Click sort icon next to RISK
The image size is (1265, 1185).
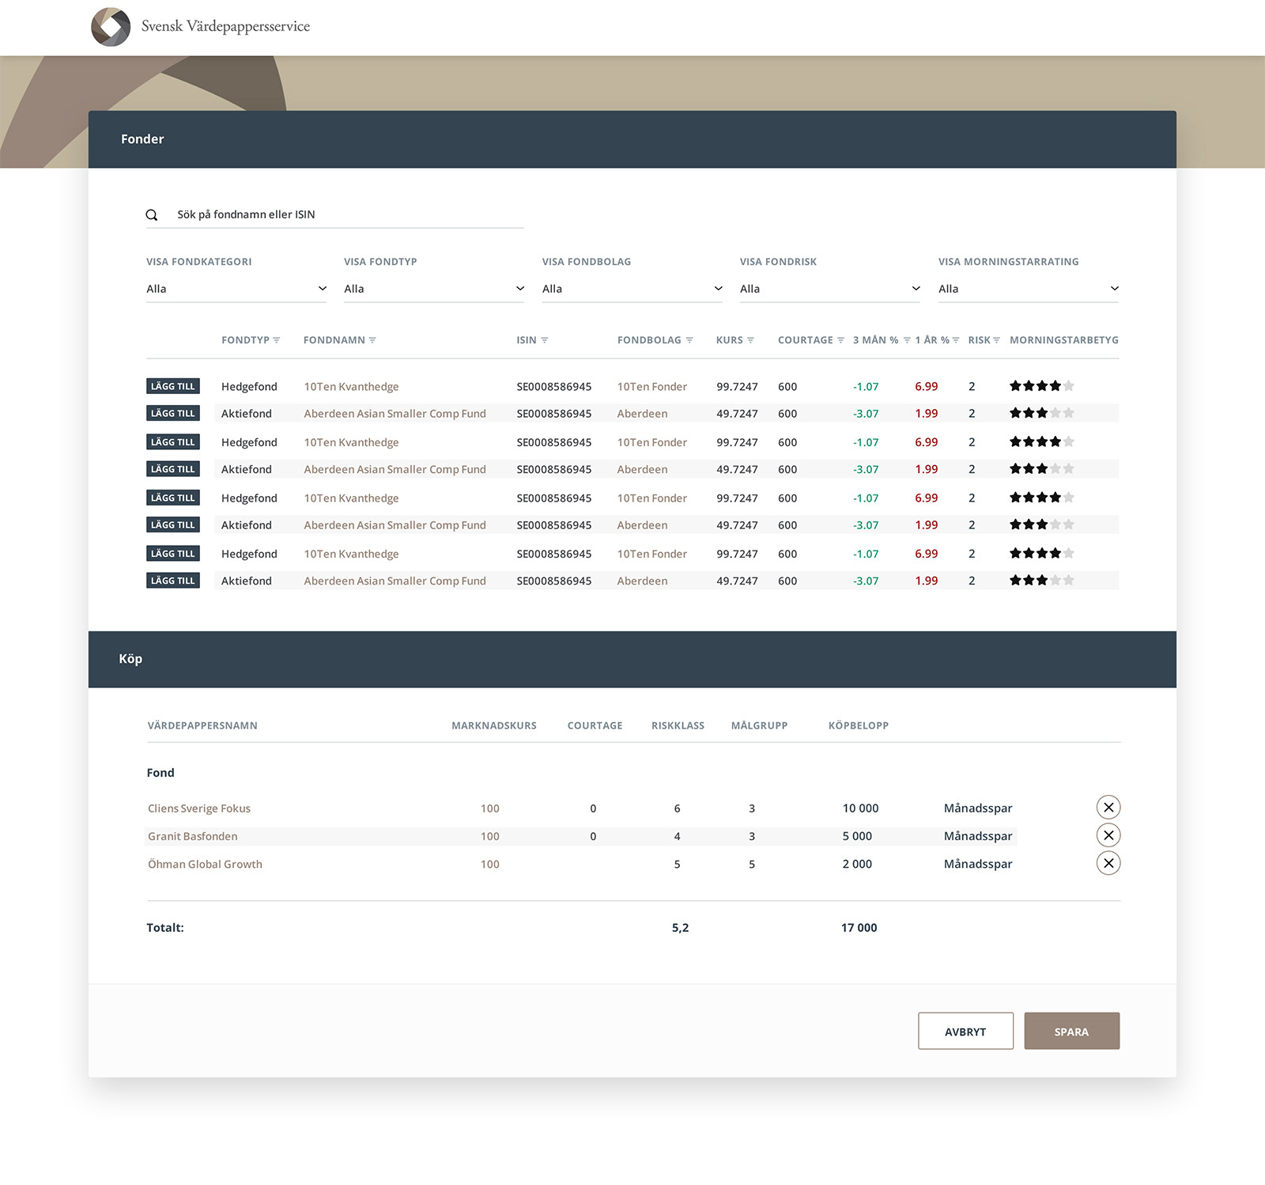(x=996, y=340)
